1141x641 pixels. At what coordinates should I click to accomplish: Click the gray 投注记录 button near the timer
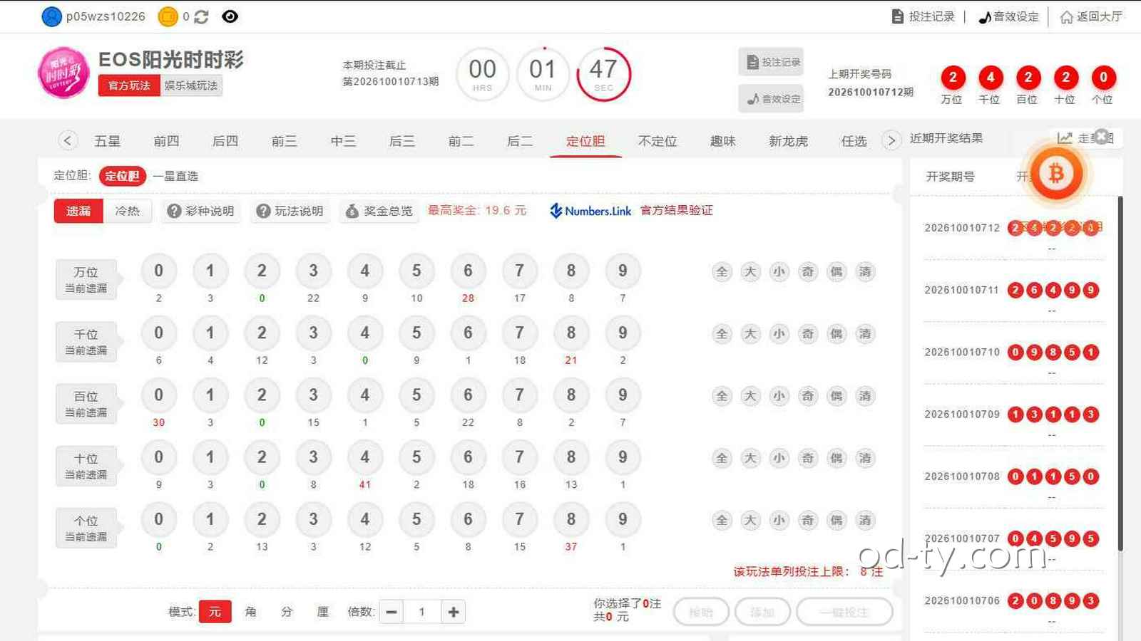tap(771, 62)
